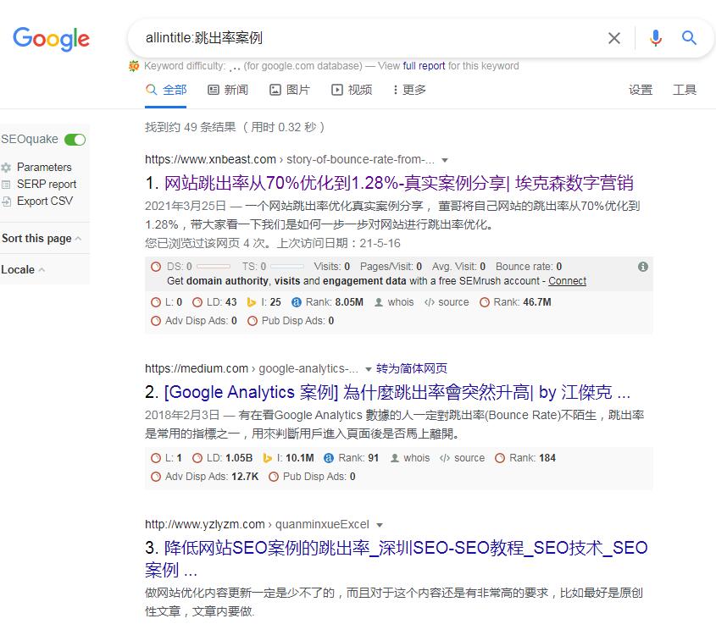
Task: Click the Connect SEMrush account link
Action: coord(567,281)
